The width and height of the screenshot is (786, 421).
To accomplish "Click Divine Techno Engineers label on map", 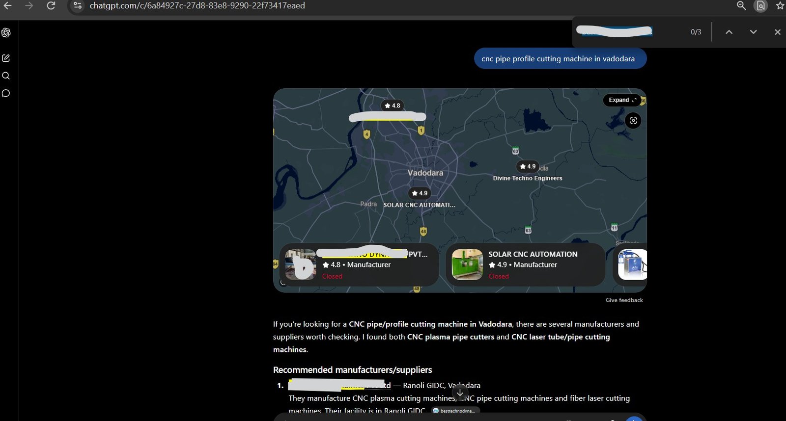I will (528, 179).
